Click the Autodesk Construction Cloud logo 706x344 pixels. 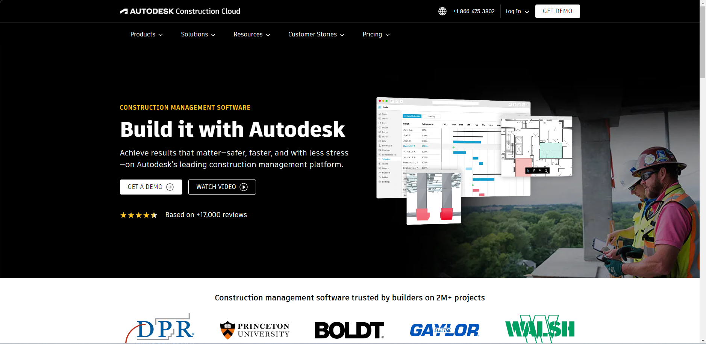point(180,11)
